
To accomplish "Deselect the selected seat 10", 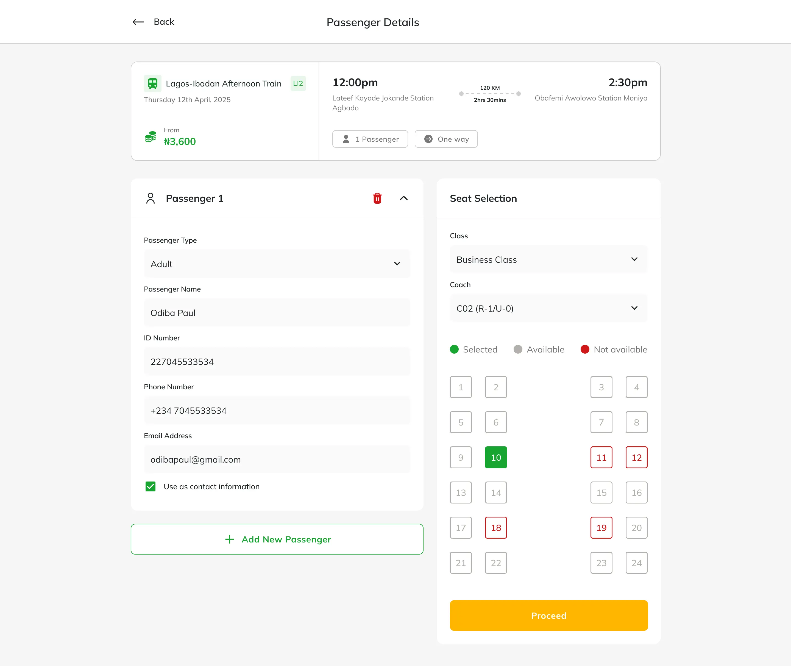I will click(x=495, y=457).
